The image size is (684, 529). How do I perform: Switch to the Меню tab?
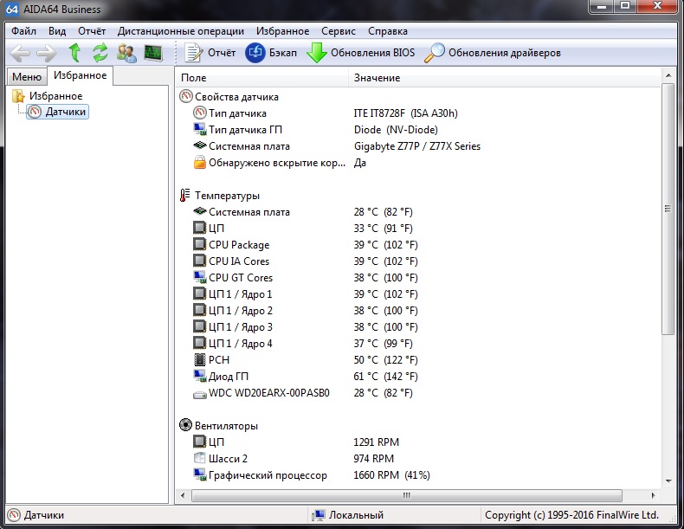26,77
